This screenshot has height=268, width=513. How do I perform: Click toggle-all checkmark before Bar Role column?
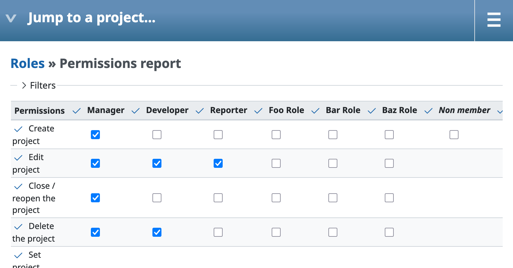click(315, 111)
